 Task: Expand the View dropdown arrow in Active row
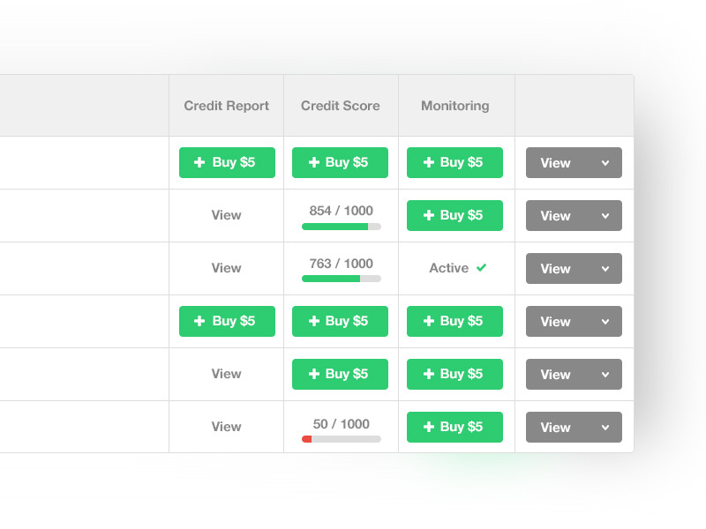[x=605, y=269]
